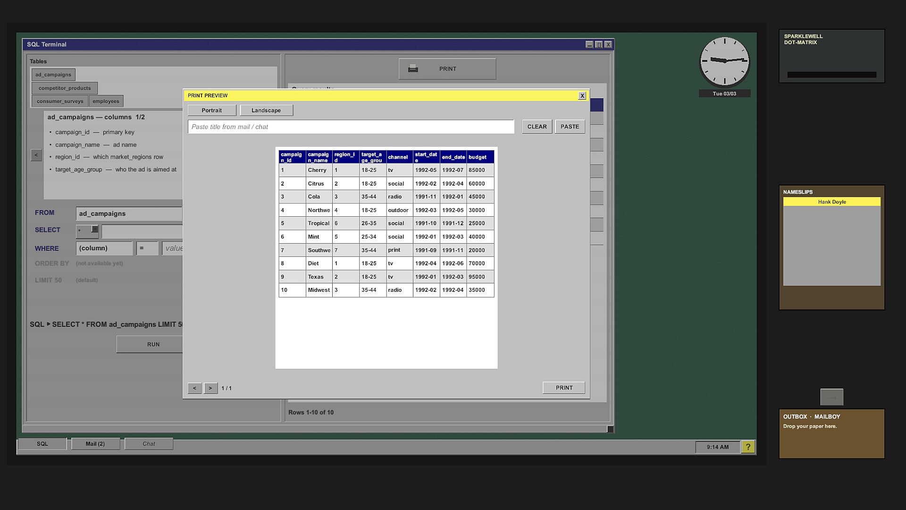The width and height of the screenshot is (906, 510).
Task: Click the Midwest campaign cell
Action: [x=319, y=290]
